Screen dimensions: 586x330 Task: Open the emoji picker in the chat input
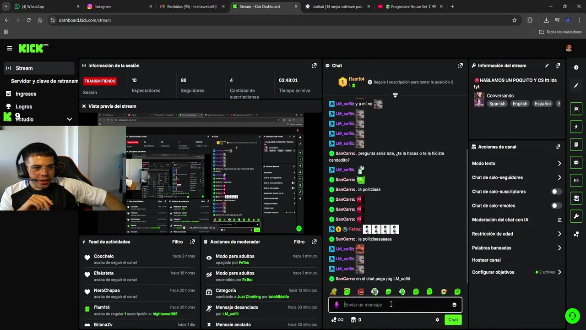tap(454, 305)
